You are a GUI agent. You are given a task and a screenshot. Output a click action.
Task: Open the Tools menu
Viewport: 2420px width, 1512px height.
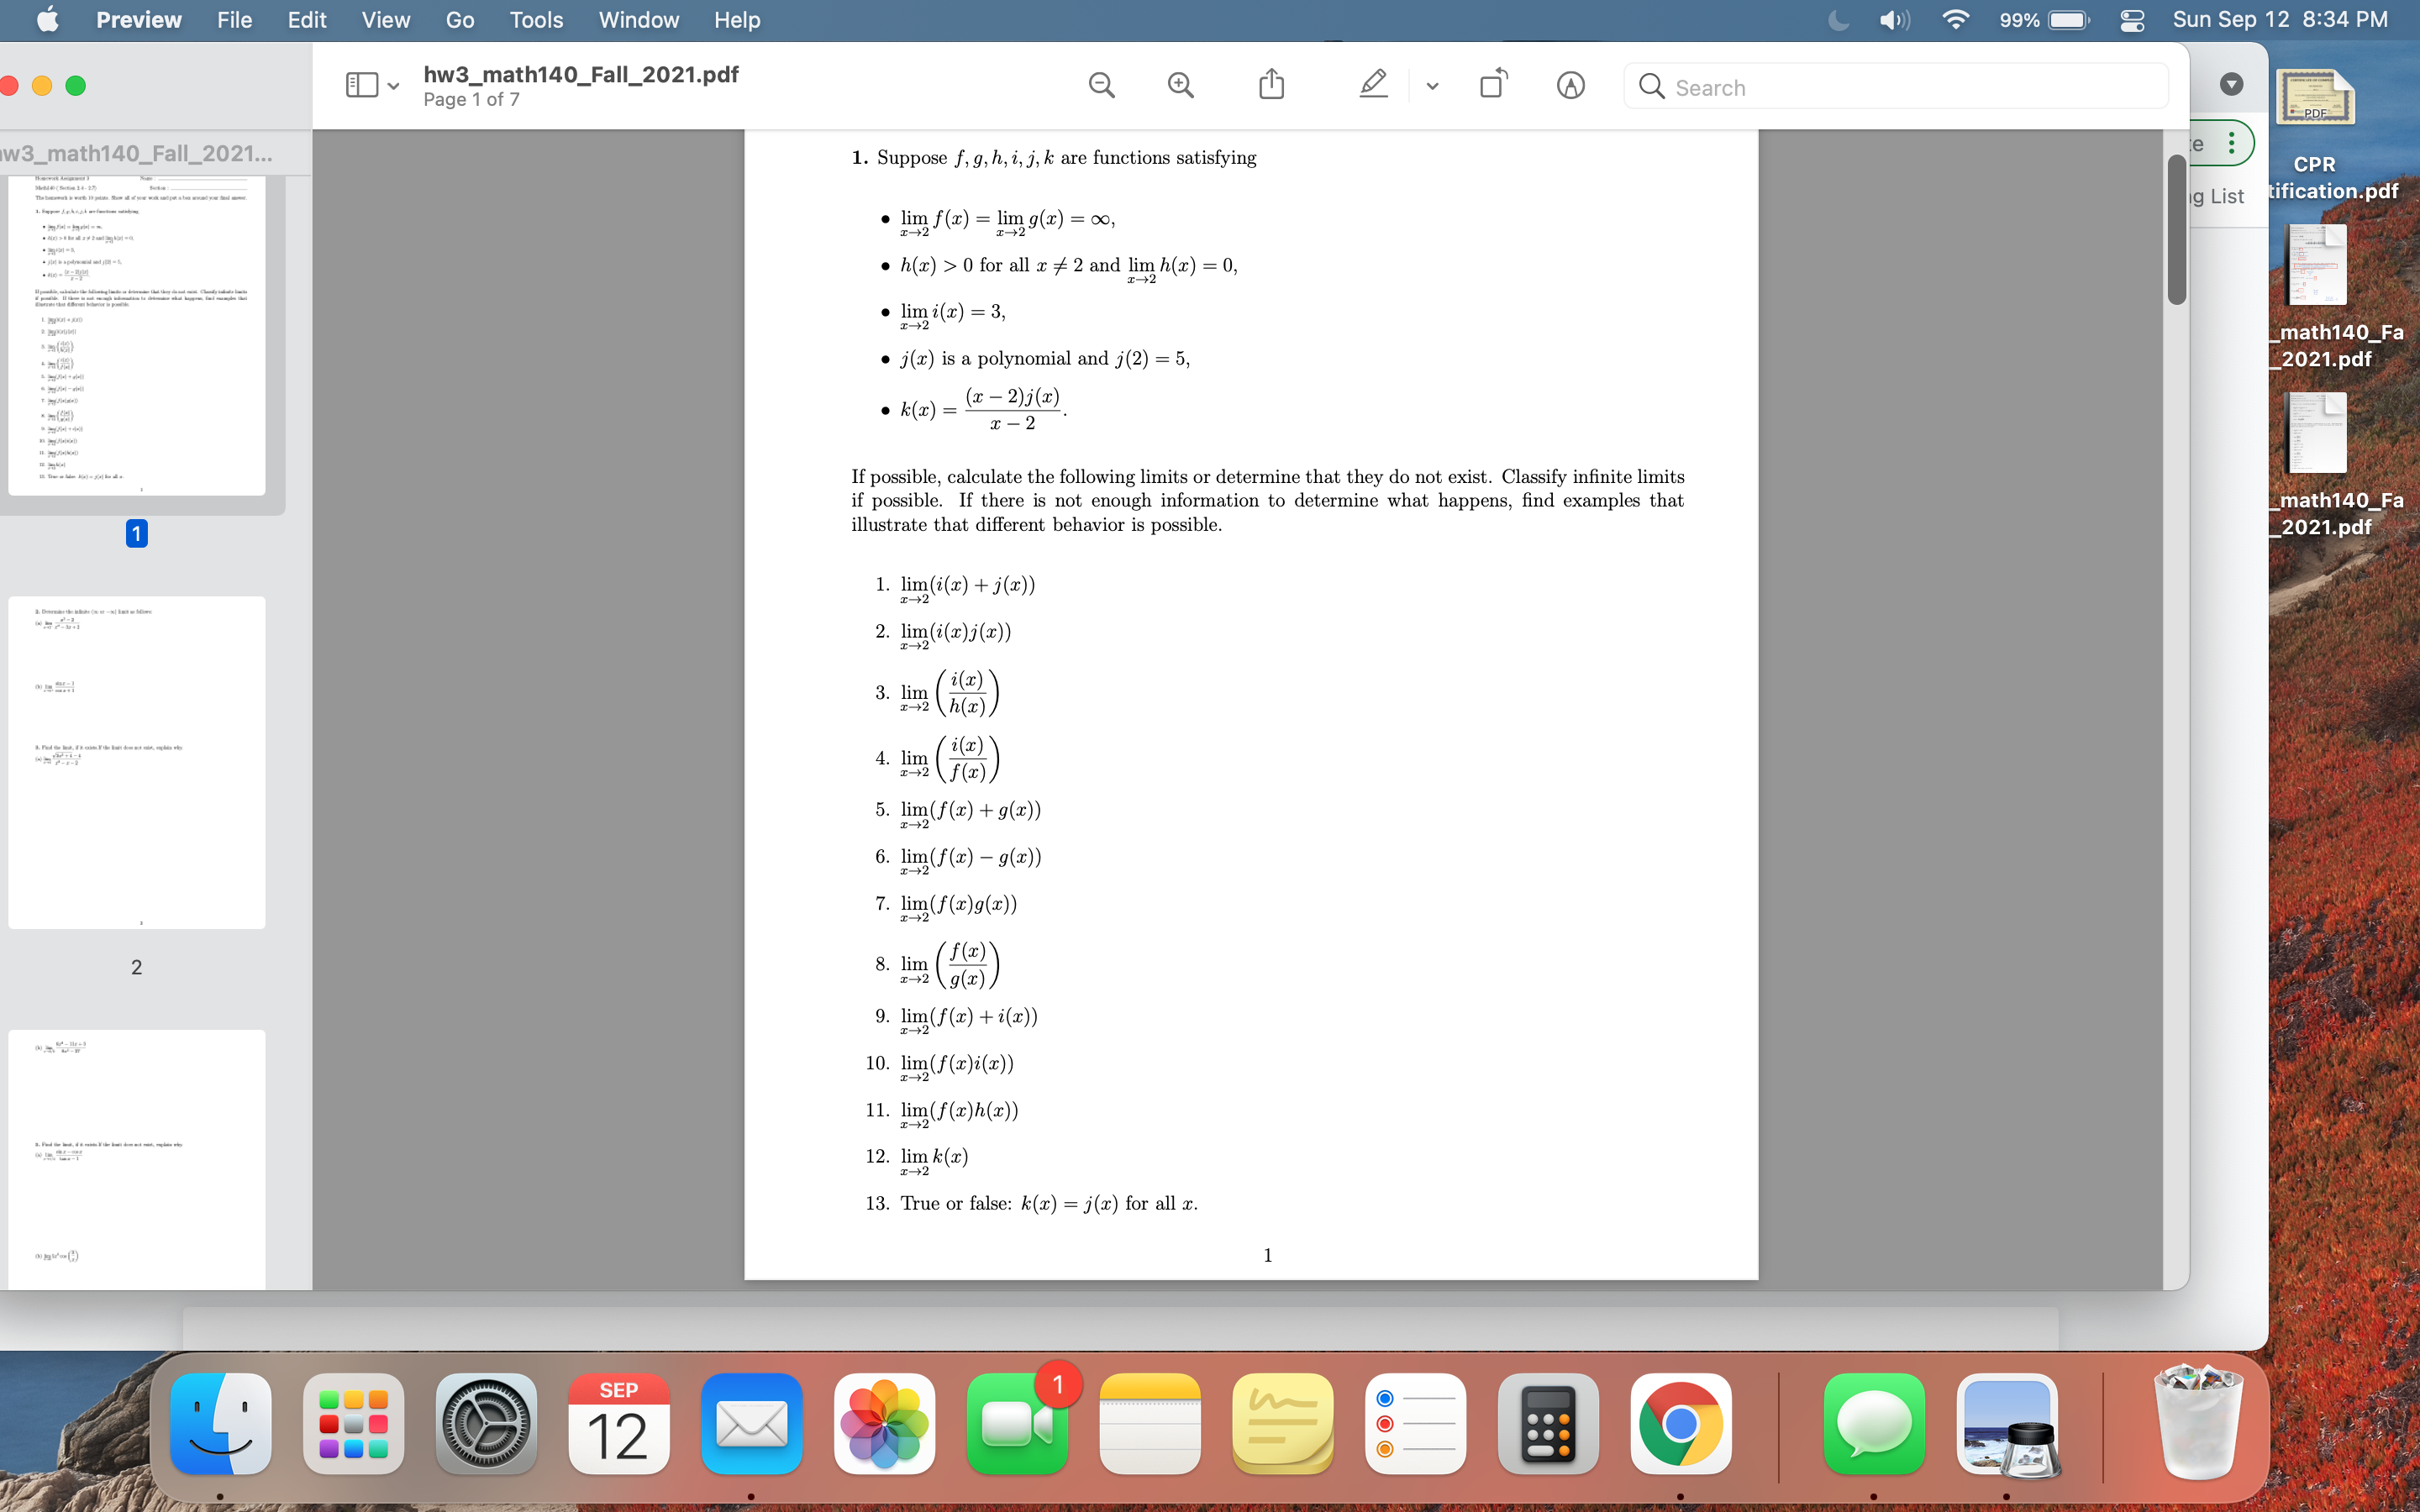pos(536,19)
